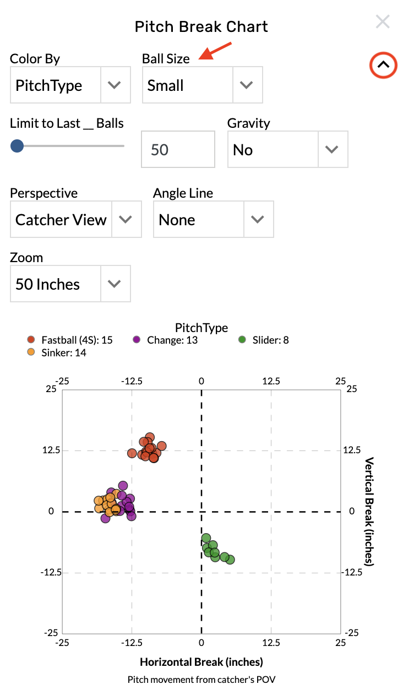Toggle the Change: 13 legend entry
The width and height of the screenshot is (403, 695).
pyautogui.click(x=171, y=340)
